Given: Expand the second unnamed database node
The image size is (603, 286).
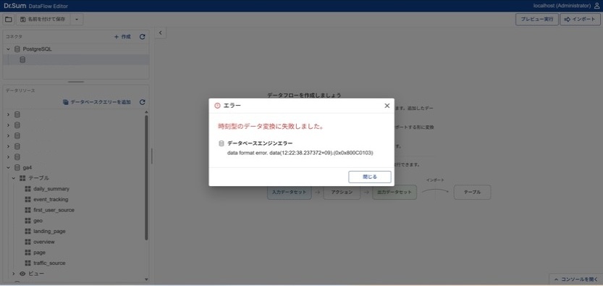Looking at the screenshot, I should coord(8,125).
